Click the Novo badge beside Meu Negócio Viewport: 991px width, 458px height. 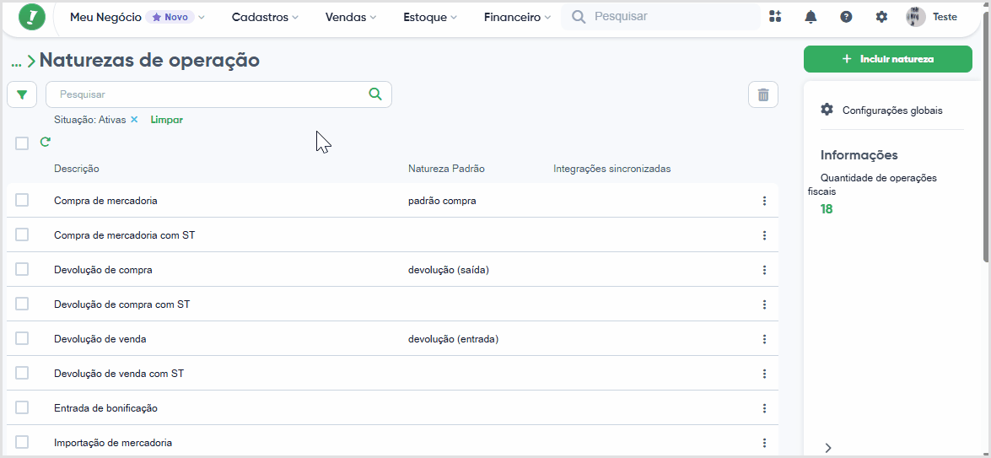click(170, 17)
